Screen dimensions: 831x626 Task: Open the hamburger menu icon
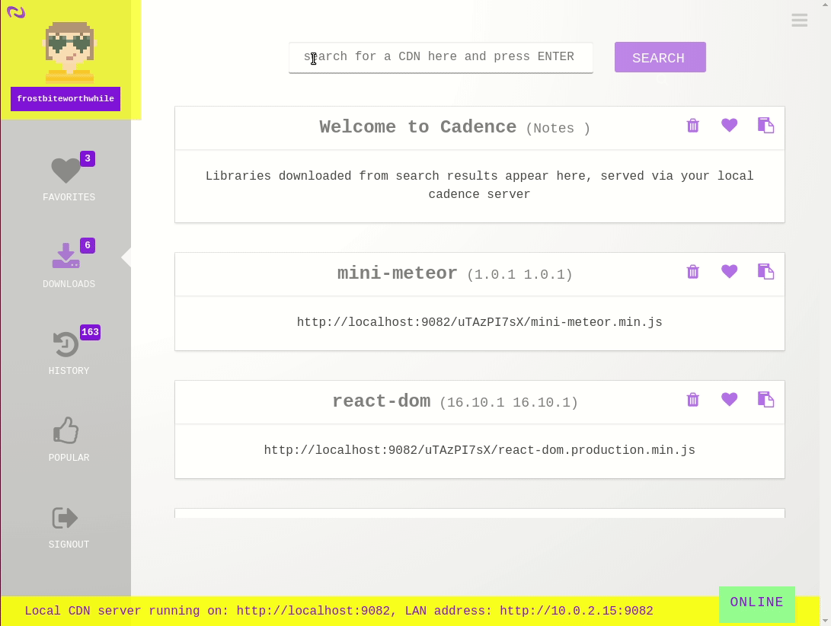pyautogui.click(x=799, y=20)
